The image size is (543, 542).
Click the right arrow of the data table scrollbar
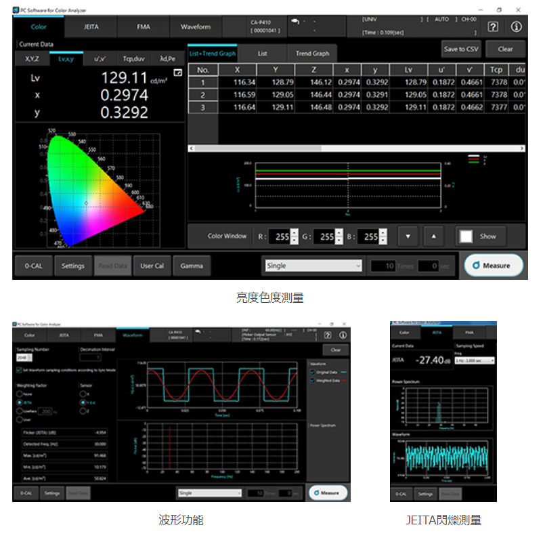(x=522, y=148)
